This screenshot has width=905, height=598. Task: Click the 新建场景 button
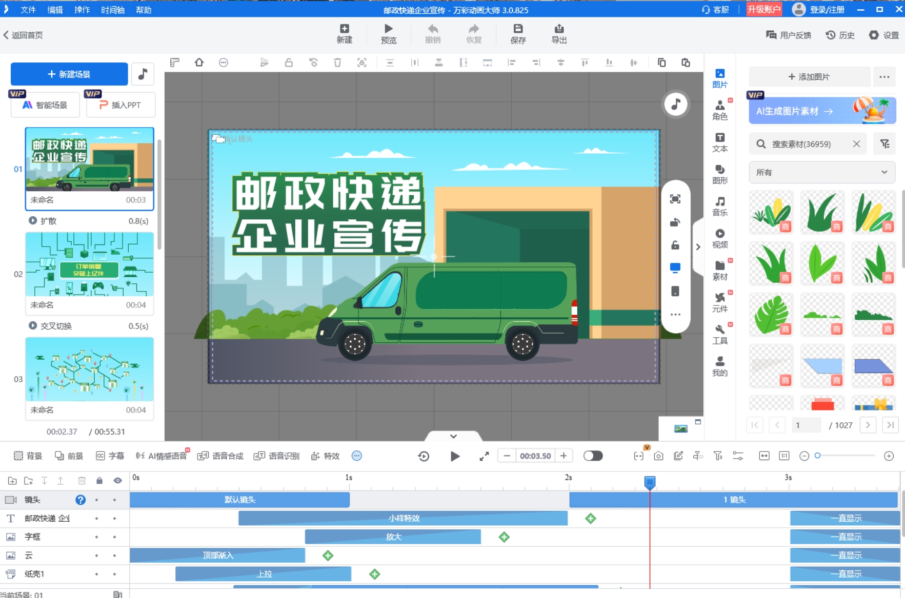click(x=69, y=74)
